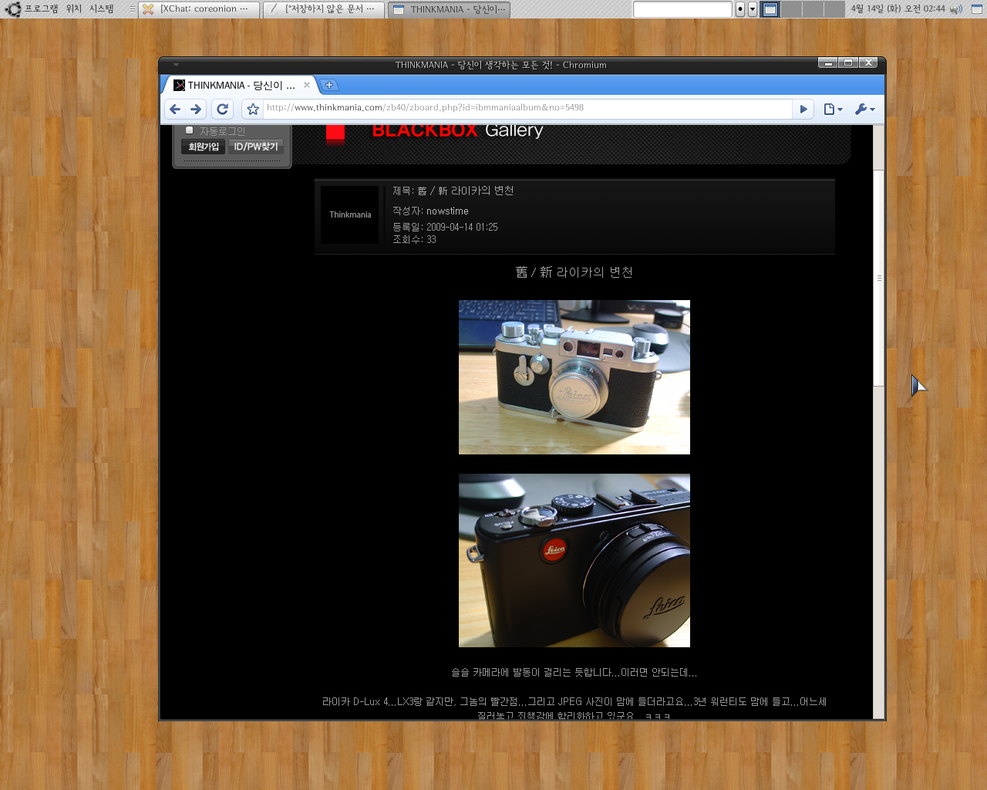Select the first workspace in the switcher
987x790 pixels.
770,9
